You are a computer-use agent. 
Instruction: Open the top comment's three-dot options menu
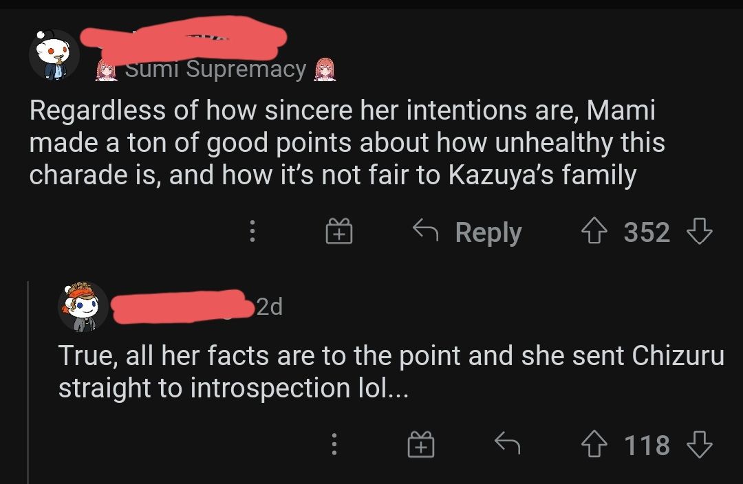[252, 232]
